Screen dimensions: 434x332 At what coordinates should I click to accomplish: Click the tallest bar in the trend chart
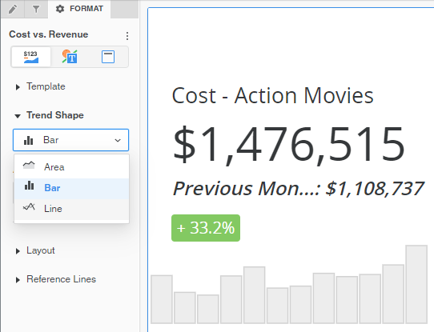click(x=416, y=284)
